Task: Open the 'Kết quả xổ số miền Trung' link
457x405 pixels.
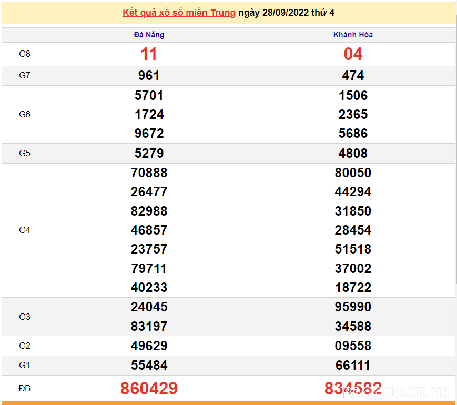Action: coord(179,13)
